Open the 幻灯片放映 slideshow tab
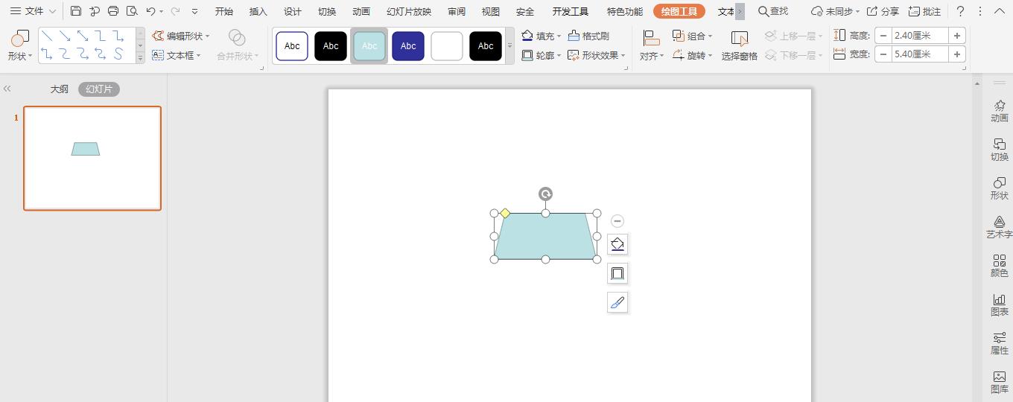Screen dimensions: 1013x402 point(409,11)
